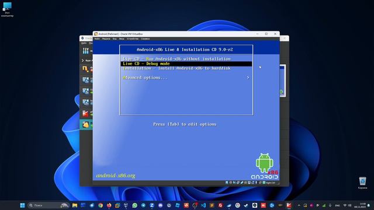
Task: Expand the 'Advanced options...' boot submenu
Action: [x=186, y=78]
